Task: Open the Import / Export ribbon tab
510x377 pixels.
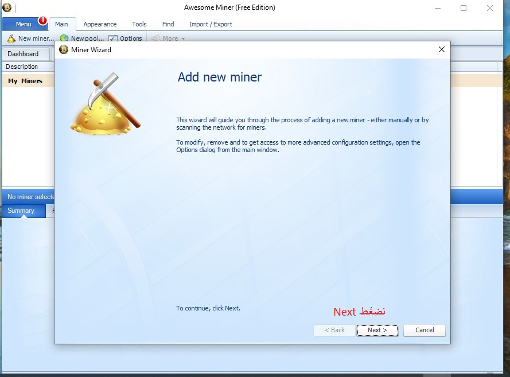Action: click(x=211, y=24)
